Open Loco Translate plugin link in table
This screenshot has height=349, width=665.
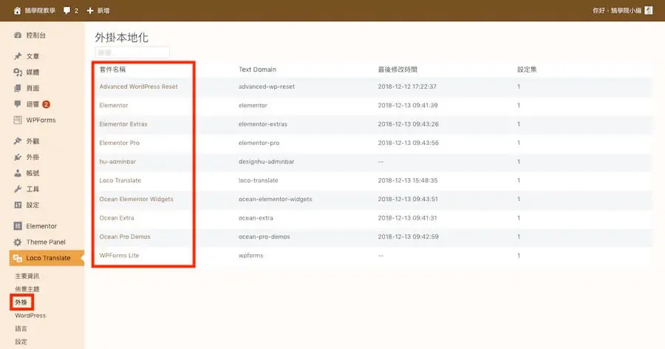point(120,180)
